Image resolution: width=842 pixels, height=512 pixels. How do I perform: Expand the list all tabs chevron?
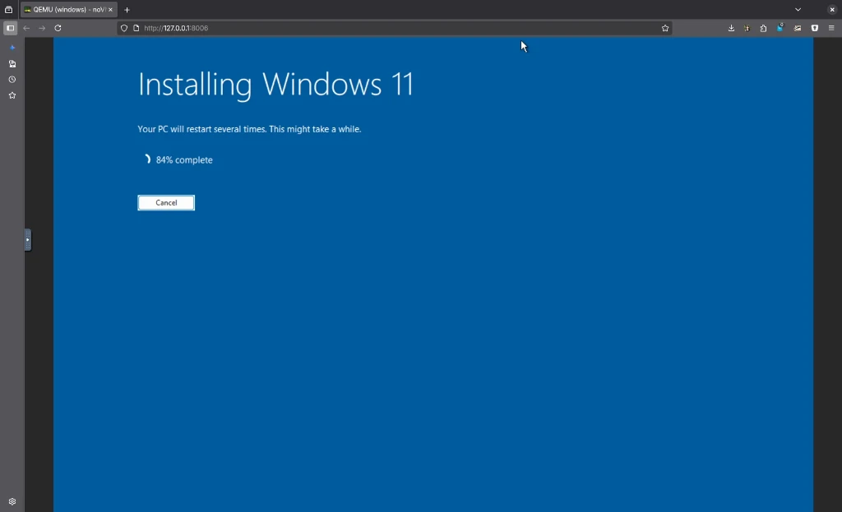coord(798,10)
